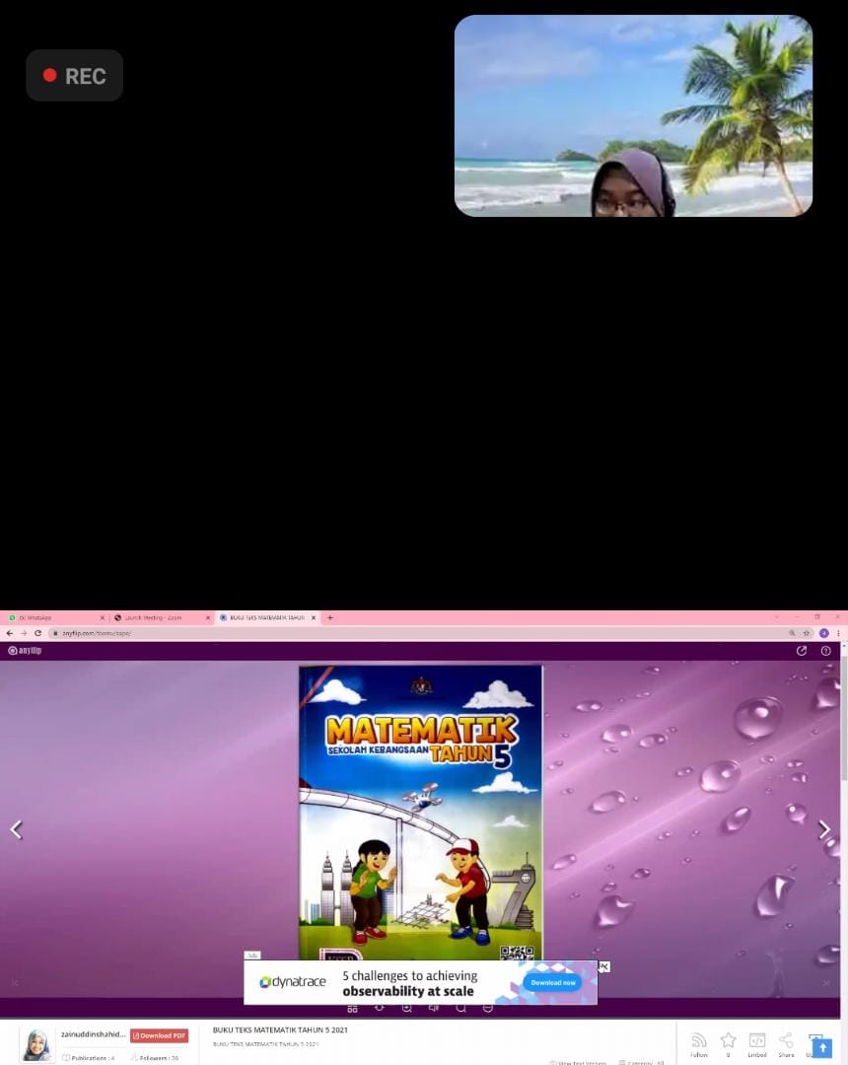Click the Download PDF button
Image resolution: width=848 pixels, height=1065 pixels.
(159, 1035)
